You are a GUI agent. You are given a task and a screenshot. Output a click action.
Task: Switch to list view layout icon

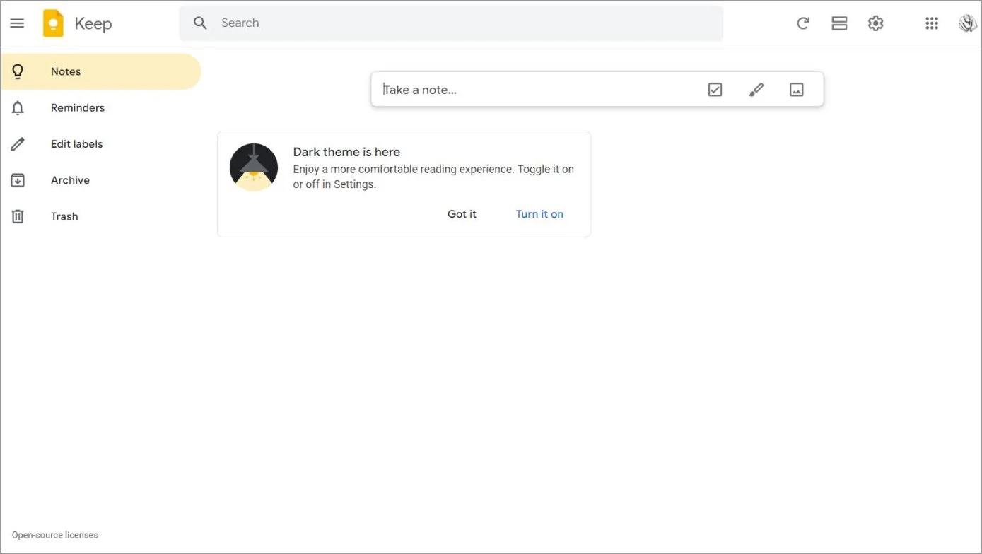[x=839, y=23]
